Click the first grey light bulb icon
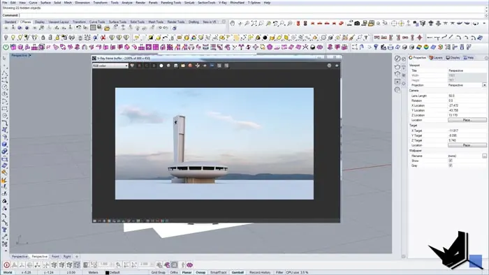489x275 pixels. 6,38
